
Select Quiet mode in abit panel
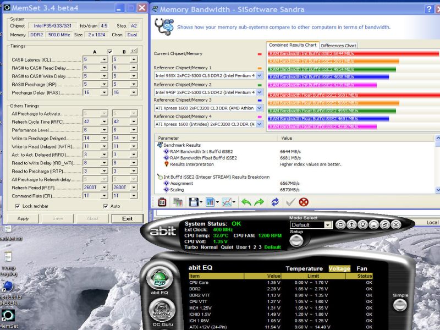[x=227, y=247]
